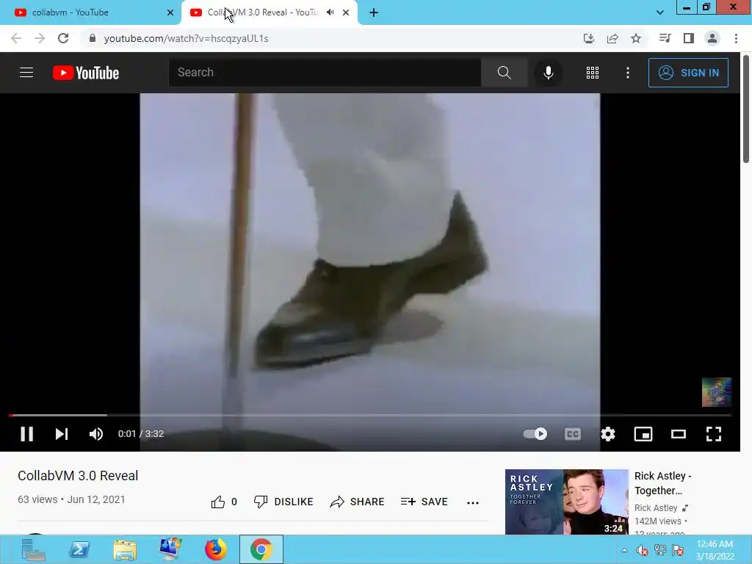The height and width of the screenshot is (564, 752).
Task: Open the Chrome profile avatar
Action: point(712,38)
